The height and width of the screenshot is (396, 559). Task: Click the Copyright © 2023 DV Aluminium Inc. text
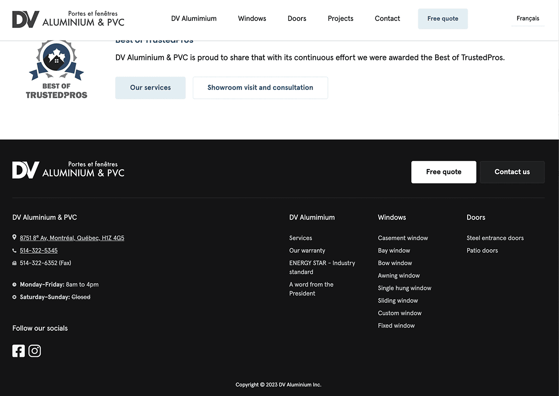point(279,385)
